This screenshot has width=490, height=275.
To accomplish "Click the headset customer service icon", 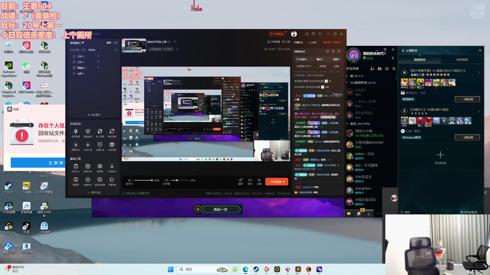I will (x=307, y=34).
